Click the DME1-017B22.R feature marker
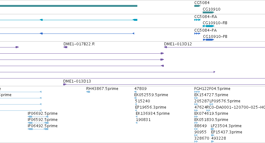Screen dimensions: 265x143 coord(65,47)
